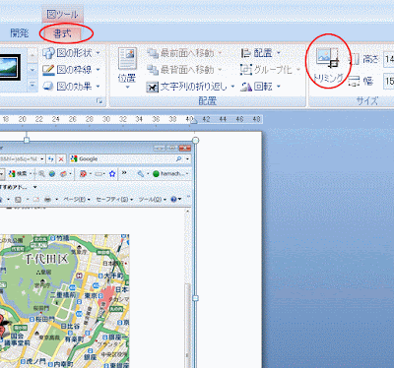The image size is (394, 368).
Task: Click the printer icon in command bar
Action: (x=47, y=199)
